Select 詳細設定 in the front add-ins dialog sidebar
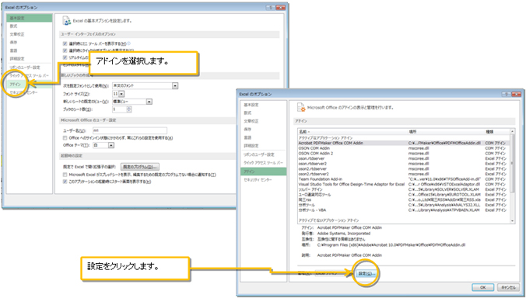Screen dimensions: 526x298 click(x=264, y=146)
